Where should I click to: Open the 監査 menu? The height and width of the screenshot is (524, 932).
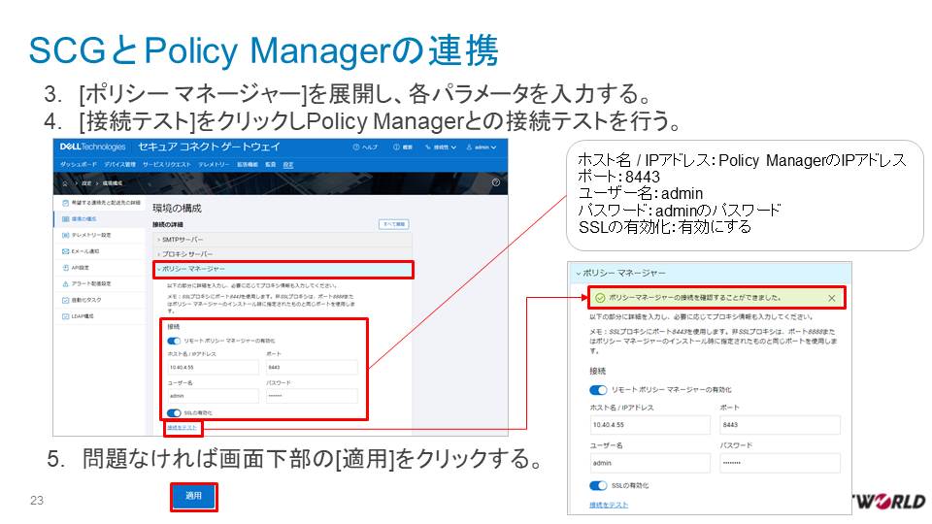[x=271, y=165]
